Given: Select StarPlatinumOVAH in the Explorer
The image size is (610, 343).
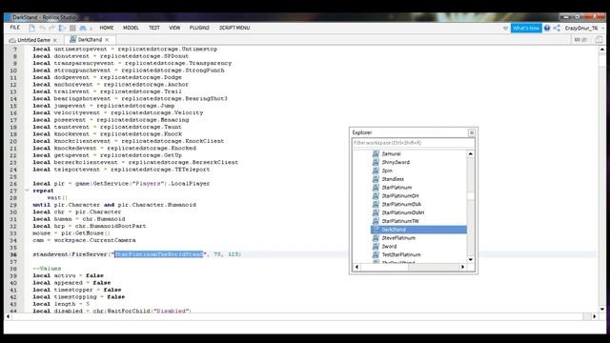Looking at the screenshot, I should point(403,212).
